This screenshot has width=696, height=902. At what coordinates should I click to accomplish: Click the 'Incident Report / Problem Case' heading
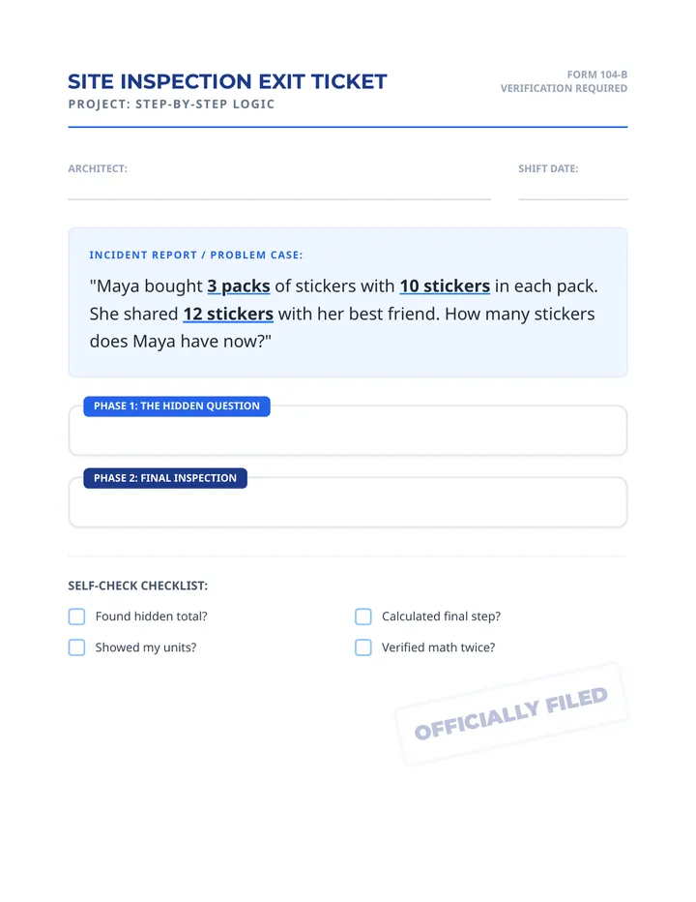pyautogui.click(x=196, y=255)
